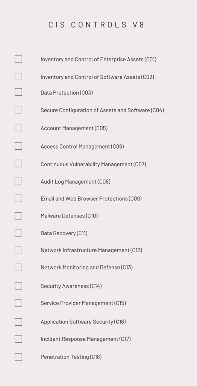Check the Malware Defenses (C10) checkbox

[x=18, y=216]
